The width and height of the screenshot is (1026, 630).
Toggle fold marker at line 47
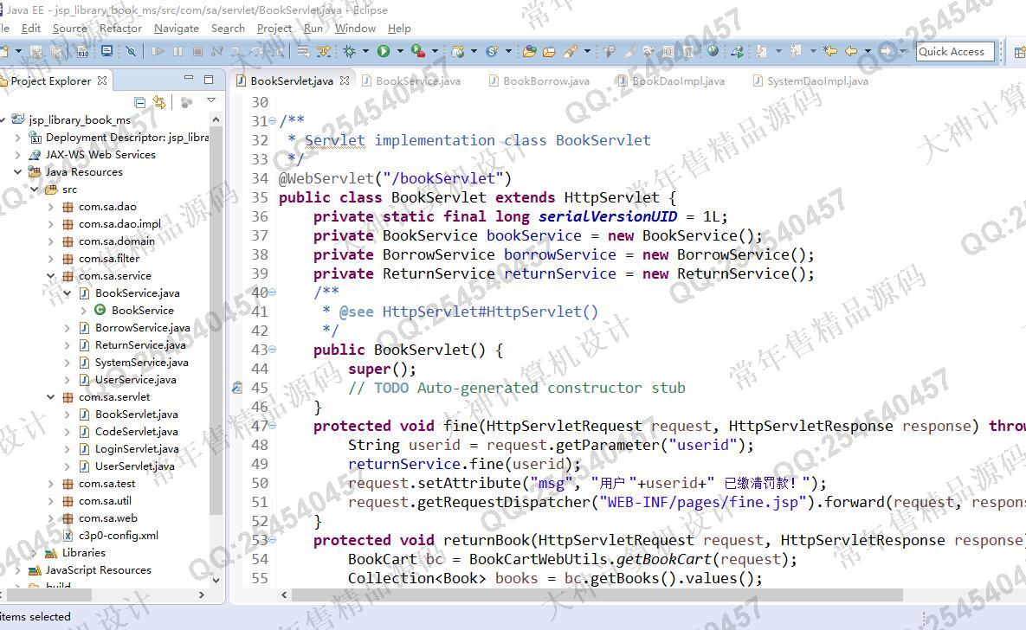coord(272,426)
